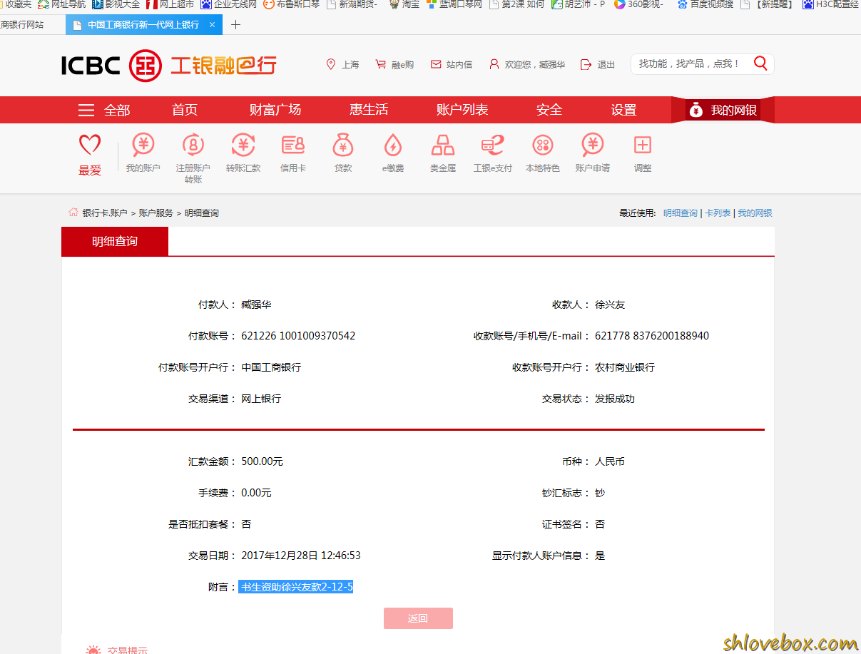Close the 中国工商银行新一代网上银行 browser tab
The width and height of the screenshot is (861, 654).
click(212, 24)
